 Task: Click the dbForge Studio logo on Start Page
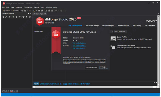coord(40,21)
